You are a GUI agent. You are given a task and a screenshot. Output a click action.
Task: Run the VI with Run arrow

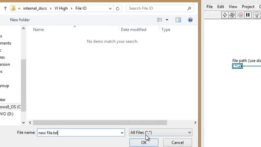click(x=225, y=15)
